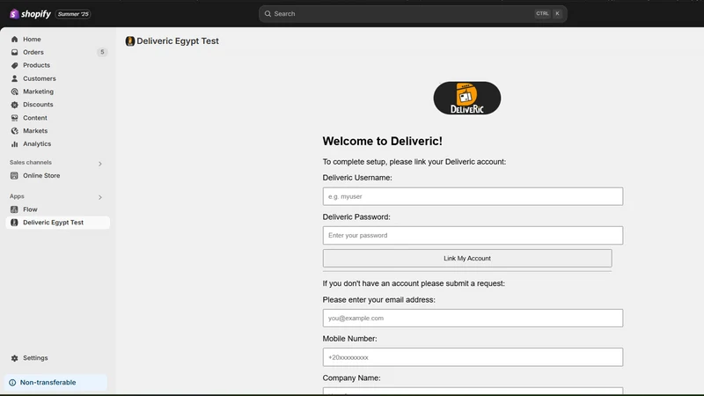Click the Customers person icon
The height and width of the screenshot is (396, 704).
(x=14, y=78)
